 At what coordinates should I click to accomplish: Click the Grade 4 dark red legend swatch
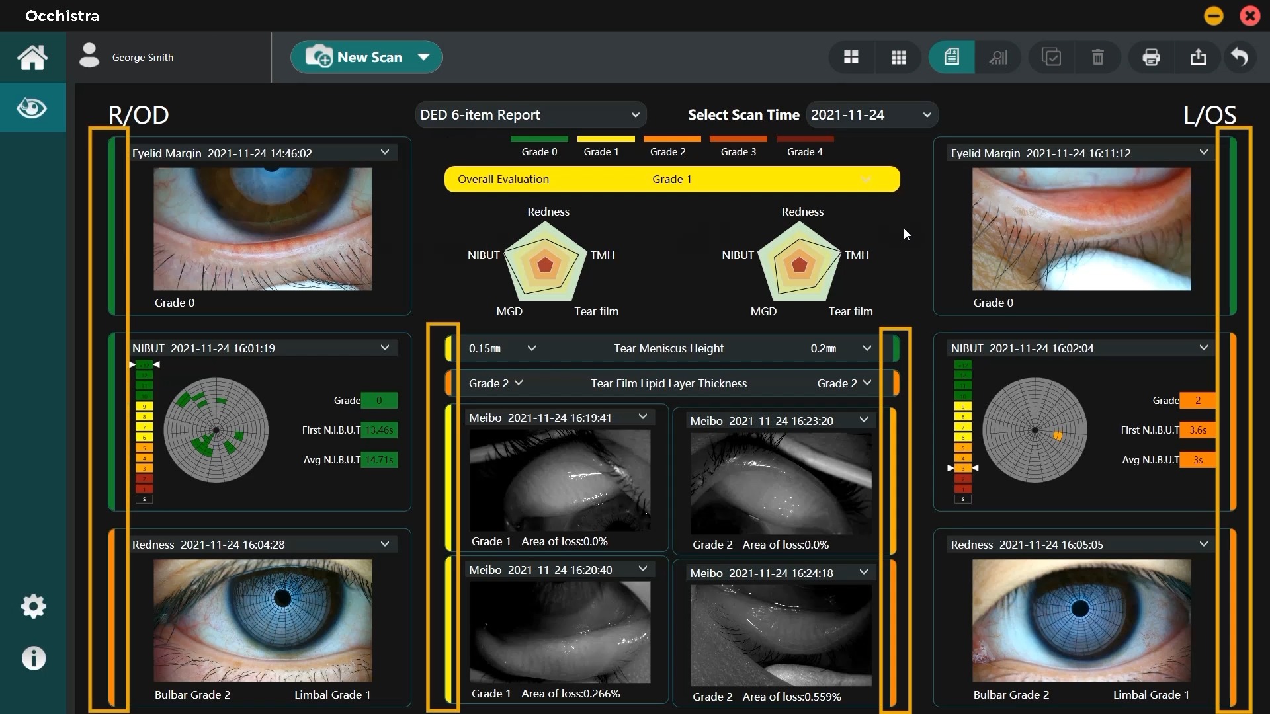tap(805, 139)
